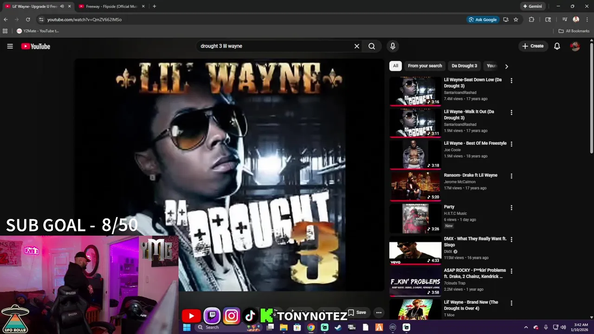This screenshot has width=594, height=334.
Task: Toggle microphone icon in system tray
Action: pos(546,328)
